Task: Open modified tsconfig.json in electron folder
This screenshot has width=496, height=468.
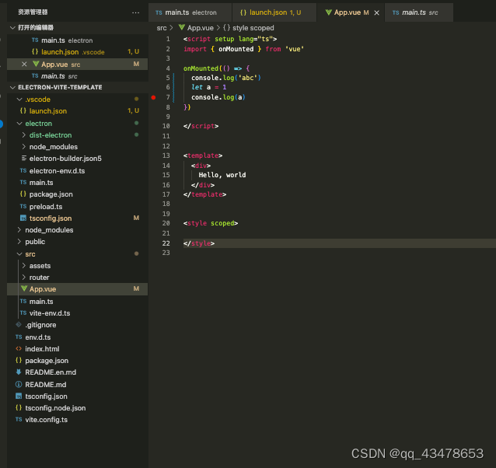Action: 77,218
